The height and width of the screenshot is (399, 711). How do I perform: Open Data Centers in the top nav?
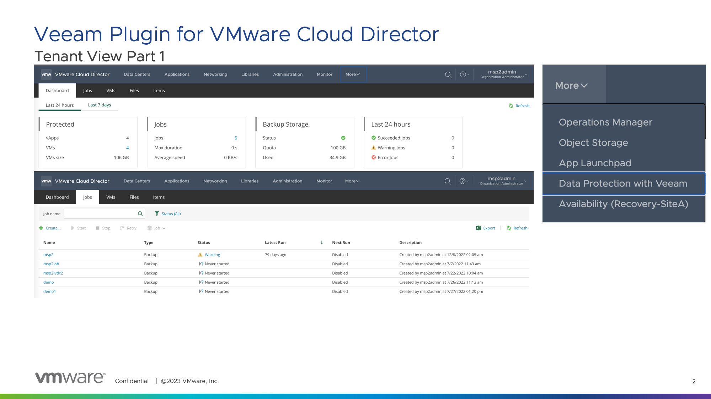point(137,74)
